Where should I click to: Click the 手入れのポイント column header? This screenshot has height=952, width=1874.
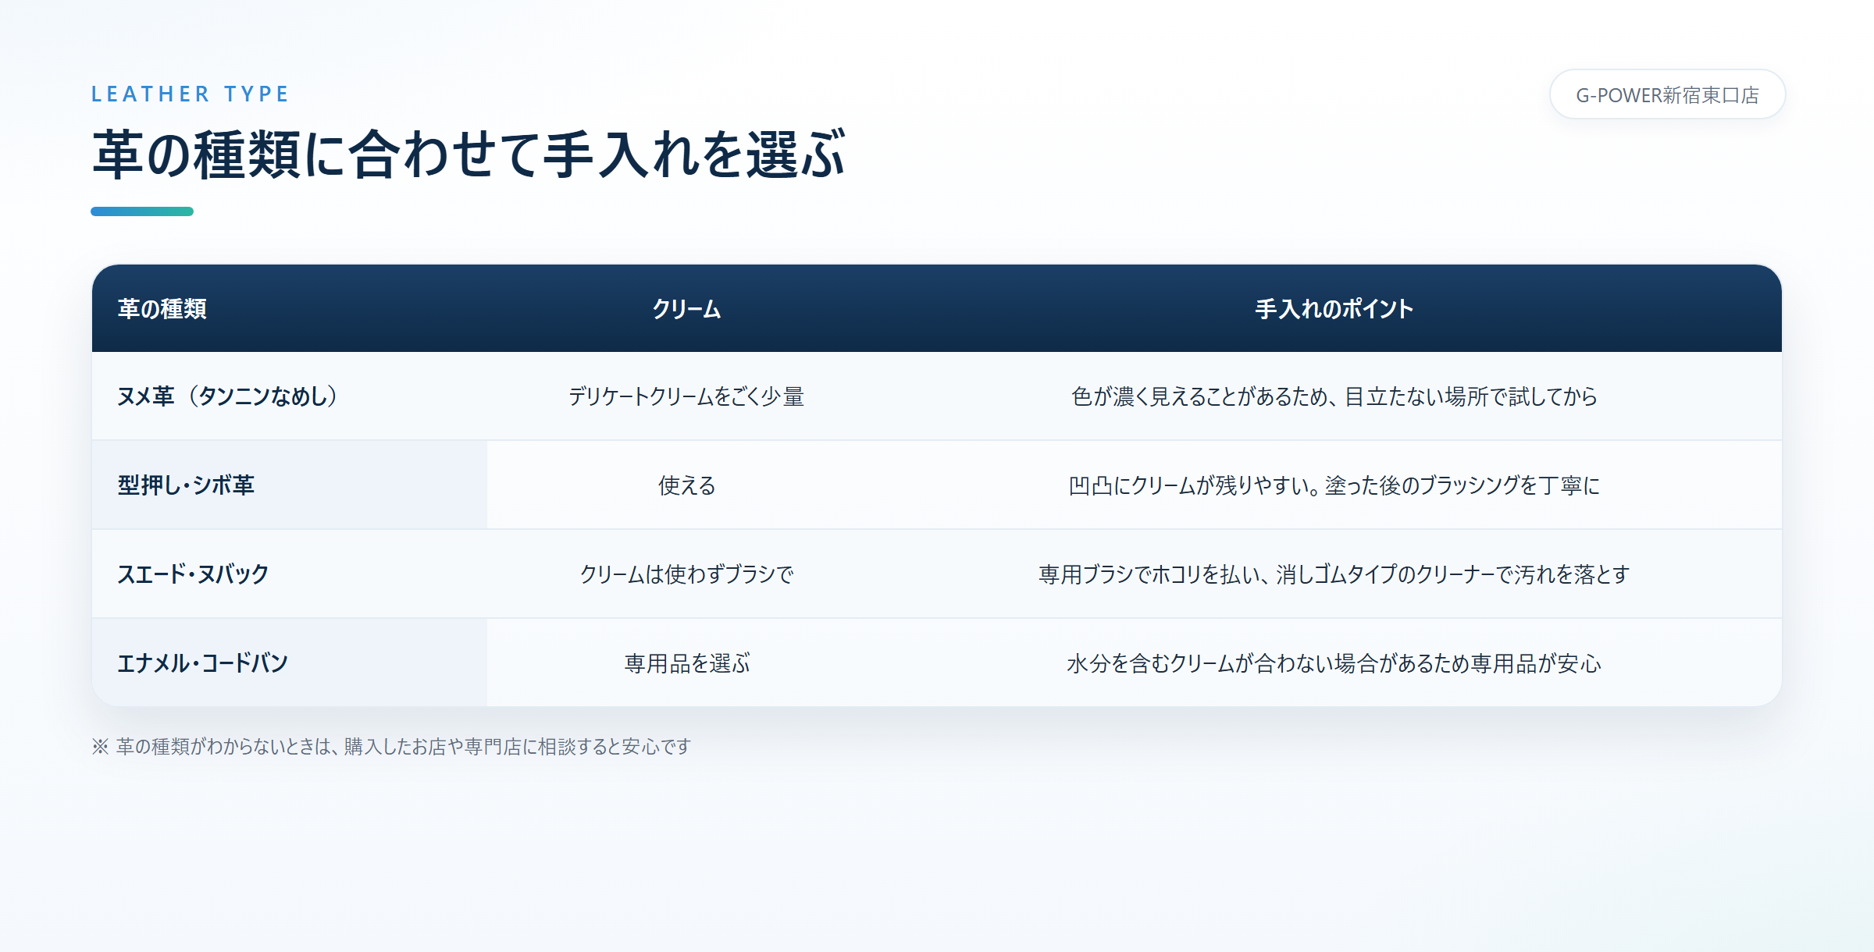pyautogui.click(x=1334, y=309)
